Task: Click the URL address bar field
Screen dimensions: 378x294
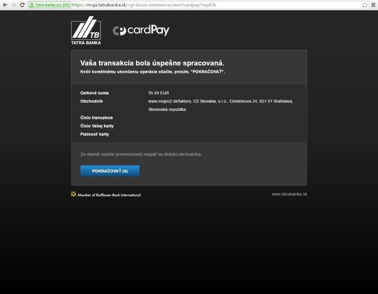Action: point(216,5)
